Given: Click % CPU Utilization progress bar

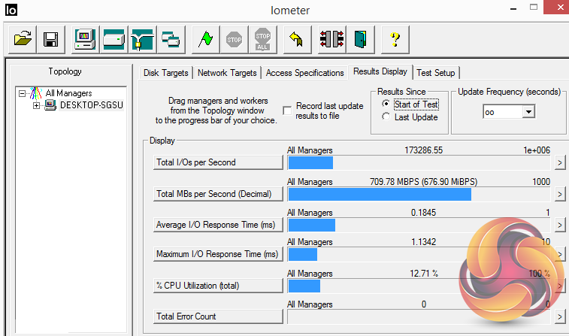Looking at the screenshot, I should pyautogui.click(x=419, y=286).
